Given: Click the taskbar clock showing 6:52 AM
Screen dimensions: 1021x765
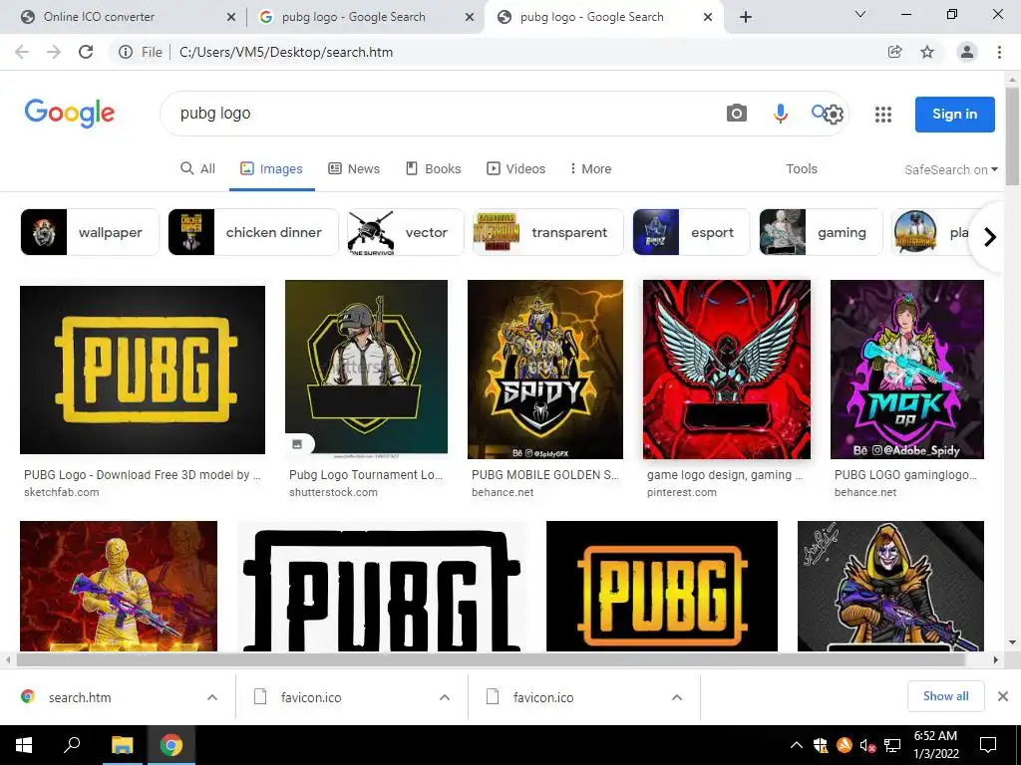Looking at the screenshot, I should pos(935,745).
